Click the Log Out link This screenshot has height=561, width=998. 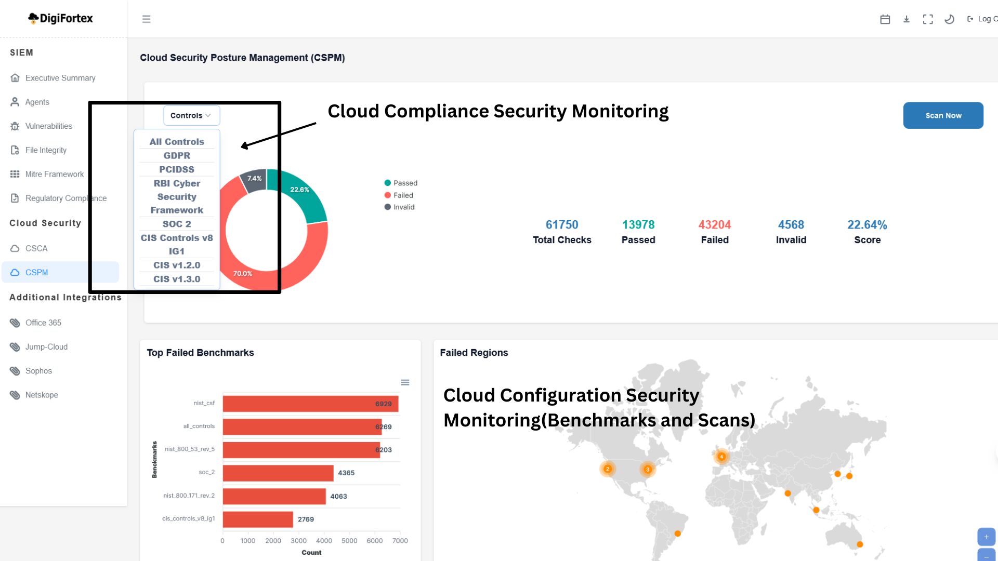tap(983, 19)
